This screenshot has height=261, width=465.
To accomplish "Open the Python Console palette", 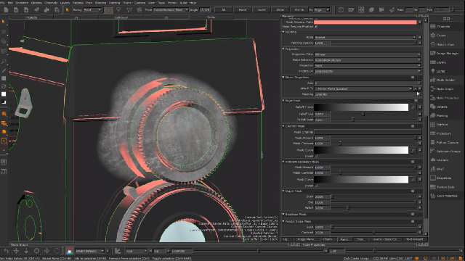I will pyautogui.click(x=444, y=142).
